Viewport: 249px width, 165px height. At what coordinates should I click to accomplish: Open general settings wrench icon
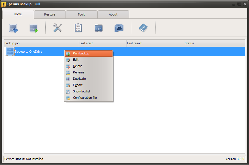(x=57, y=28)
